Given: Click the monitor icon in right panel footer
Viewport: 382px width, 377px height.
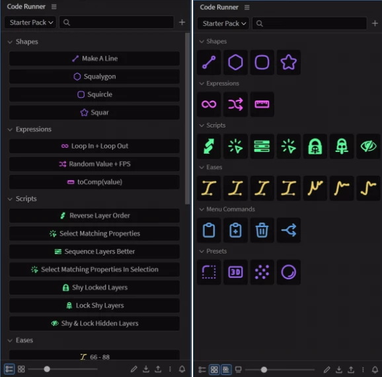Looking at the screenshot, I should (239, 370).
